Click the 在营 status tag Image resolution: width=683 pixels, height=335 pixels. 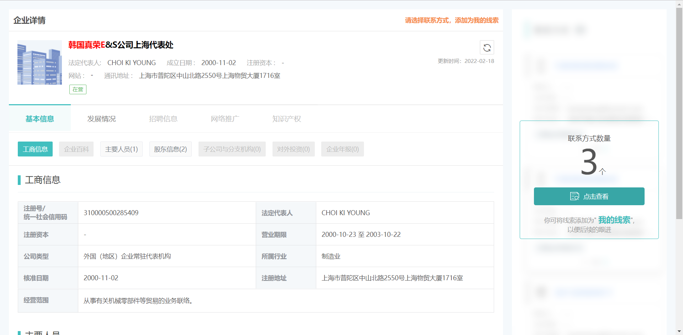coord(78,90)
